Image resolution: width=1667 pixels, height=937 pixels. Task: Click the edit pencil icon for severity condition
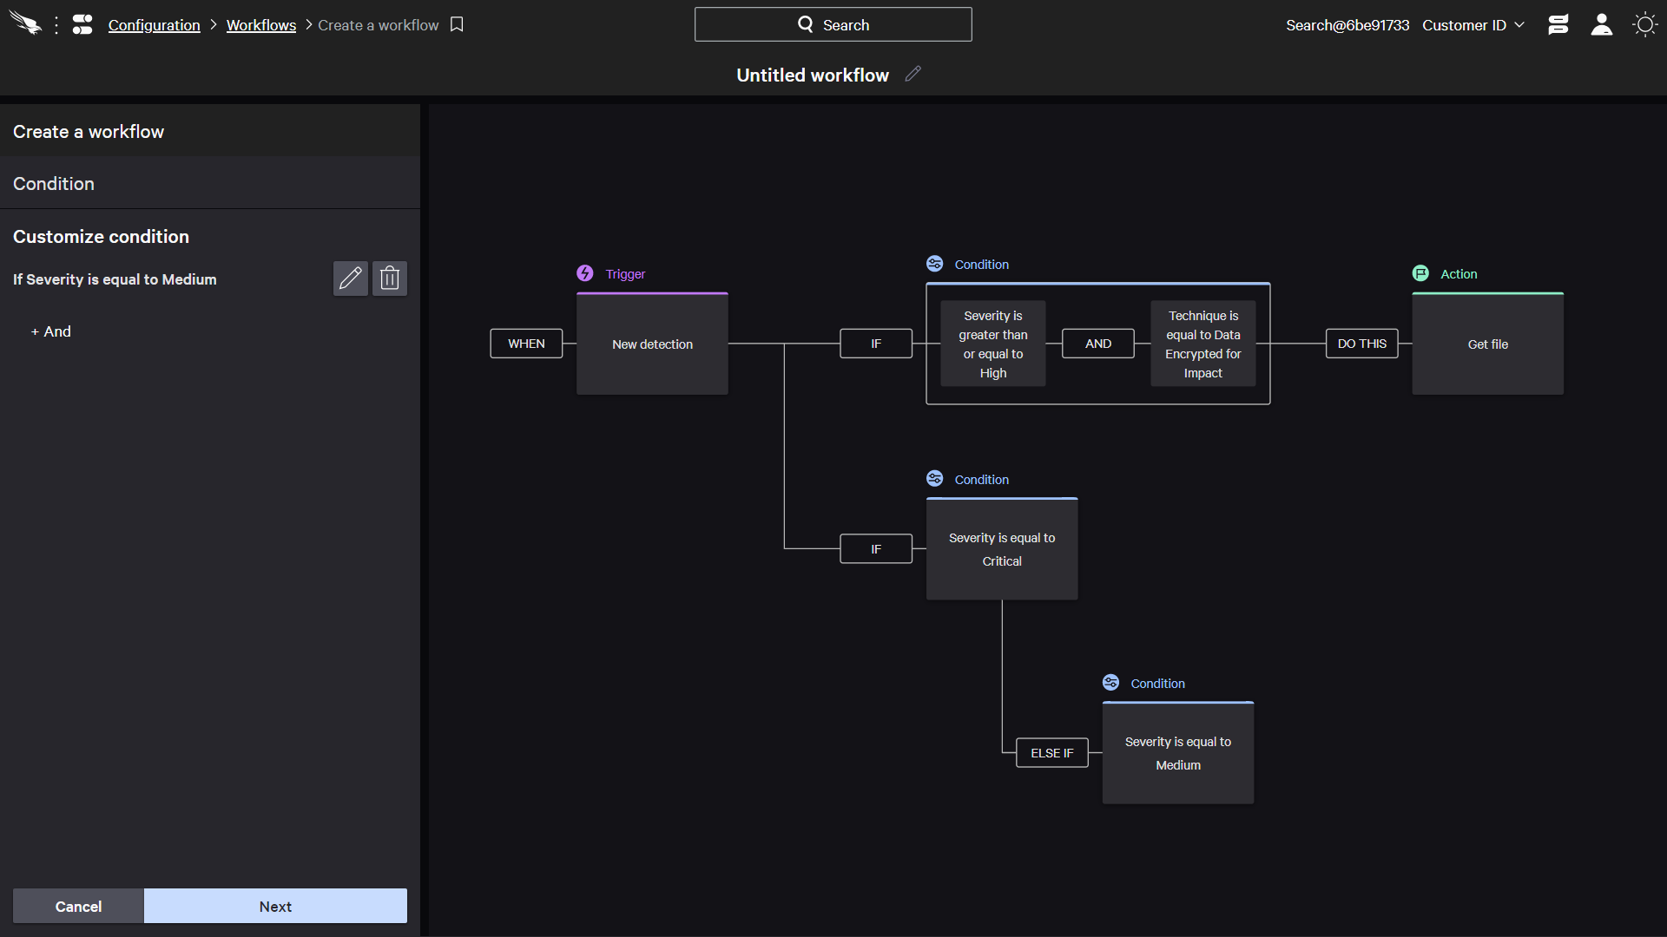352,278
